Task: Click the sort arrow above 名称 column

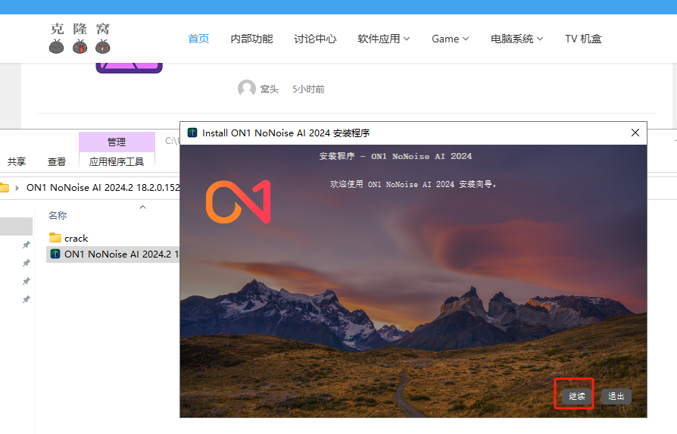Action: click(x=143, y=208)
